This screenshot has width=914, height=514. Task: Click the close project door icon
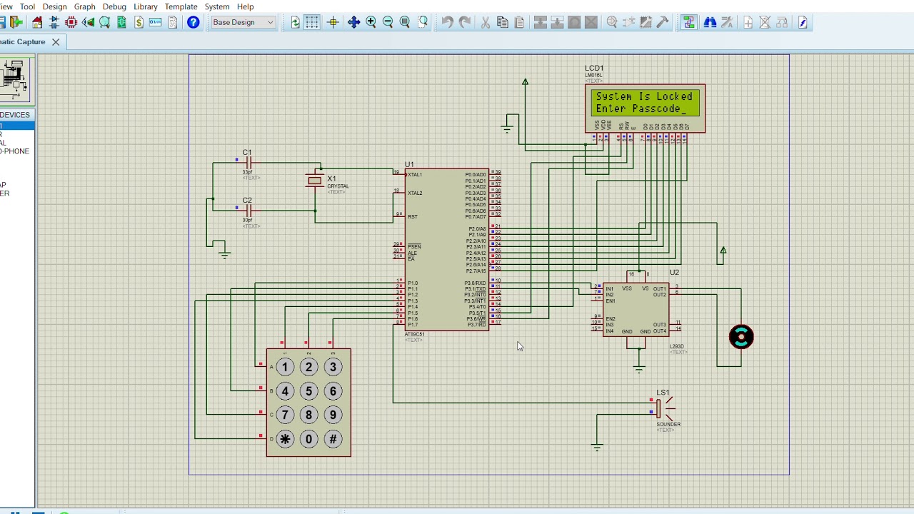pos(16,22)
